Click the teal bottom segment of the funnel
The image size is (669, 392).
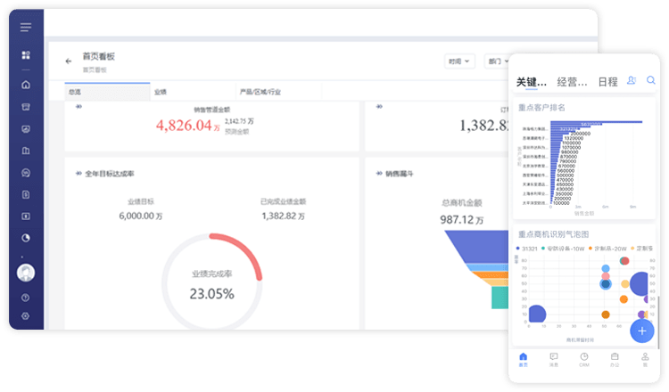pyautogui.click(x=500, y=297)
